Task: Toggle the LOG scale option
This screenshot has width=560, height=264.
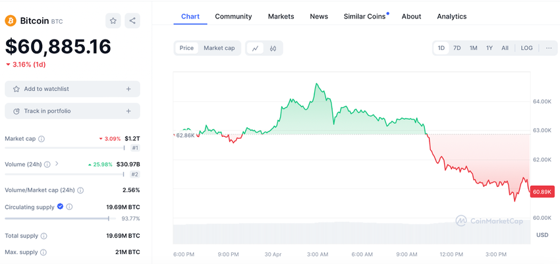Action: pyautogui.click(x=527, y=48)
